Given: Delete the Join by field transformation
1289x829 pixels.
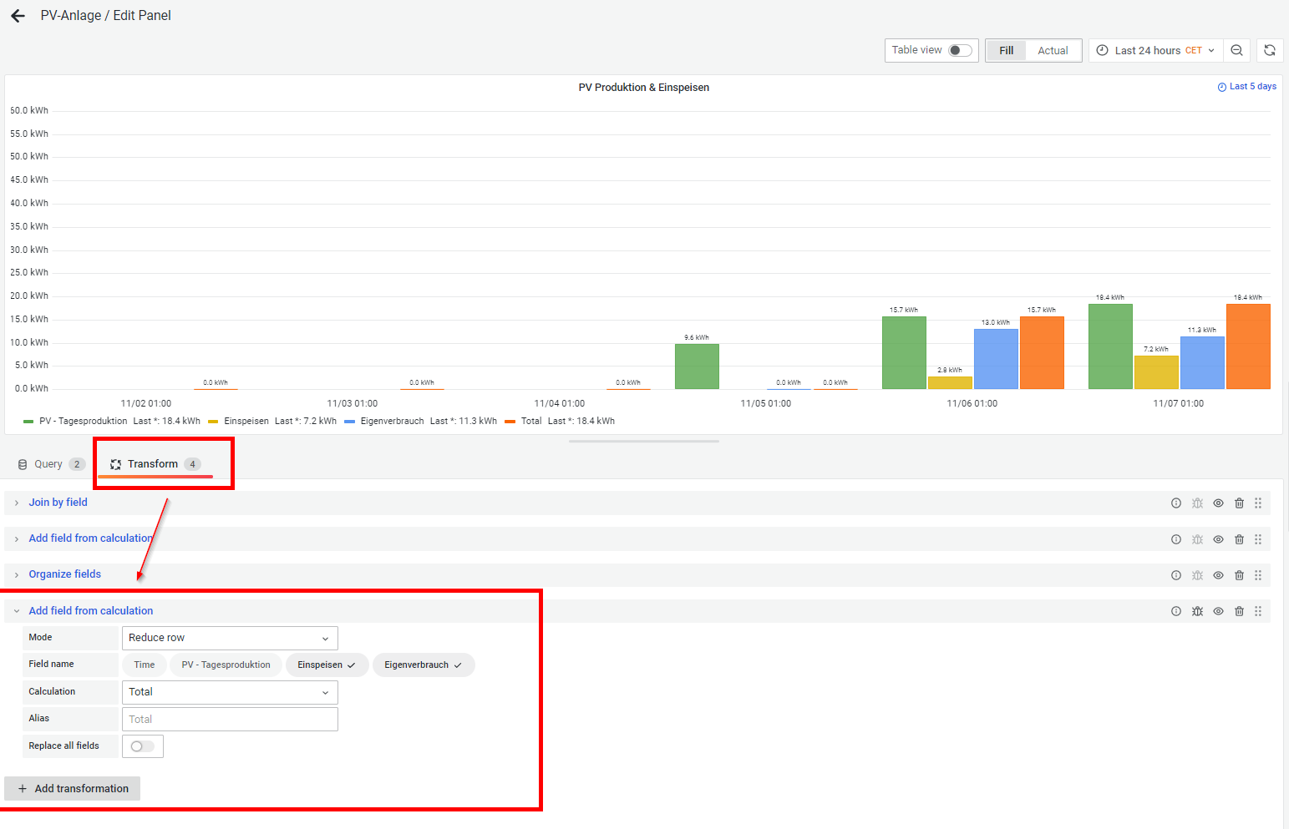Looking at the screenshot, I should point(1239,503).
